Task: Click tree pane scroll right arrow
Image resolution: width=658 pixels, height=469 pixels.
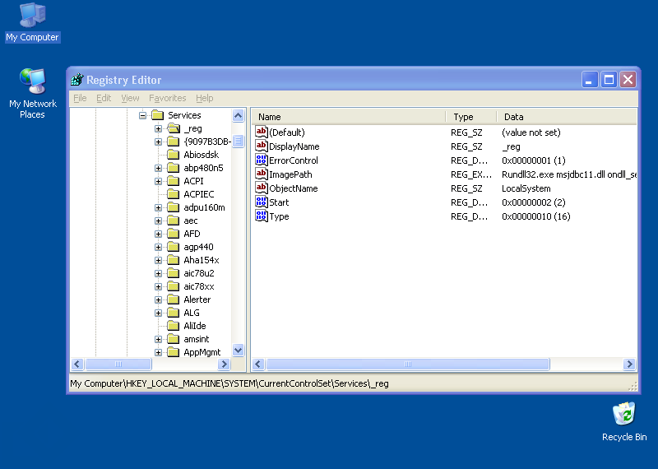Action: 224,364
